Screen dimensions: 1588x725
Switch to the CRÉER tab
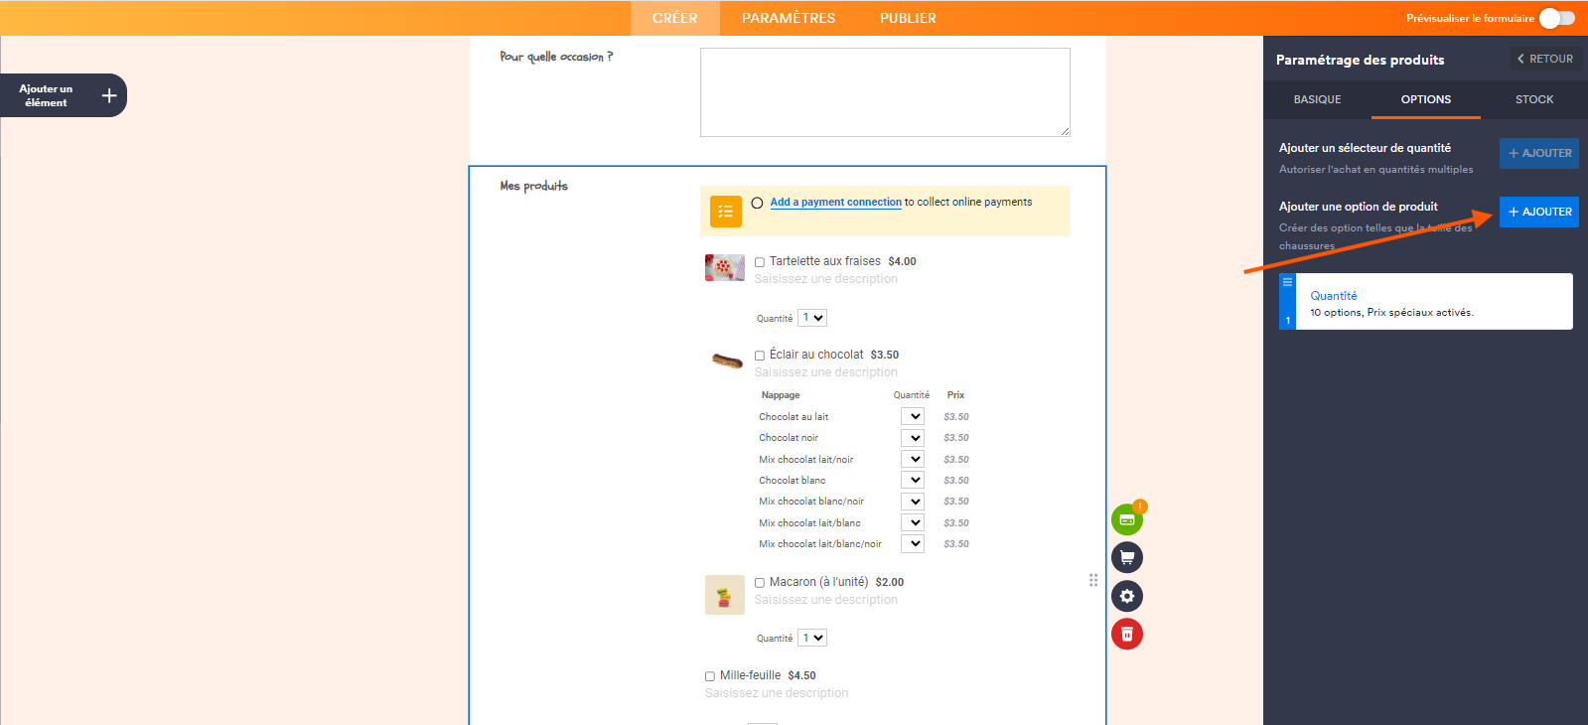[x=675, y=18]
